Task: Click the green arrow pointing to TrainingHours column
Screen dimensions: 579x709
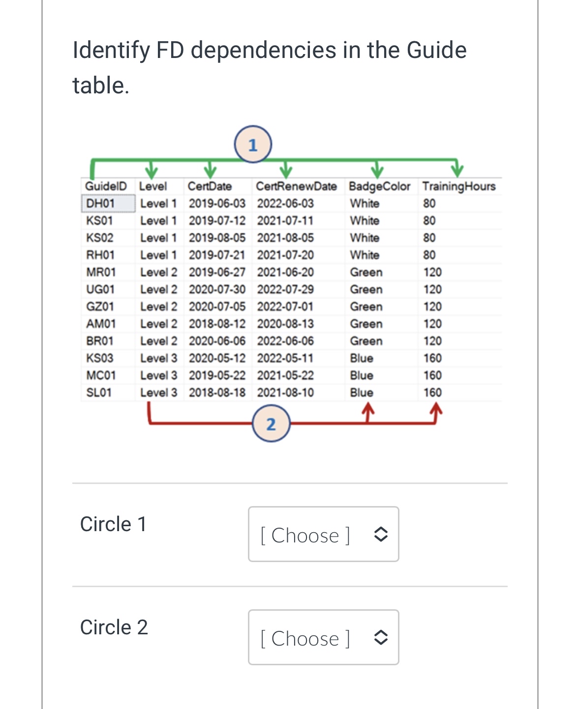Action: [457, 170]
